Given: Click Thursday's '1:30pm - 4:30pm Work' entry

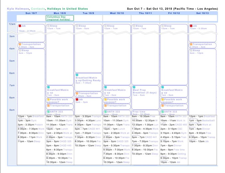Looking at the screenshot, I should (145, 129).
